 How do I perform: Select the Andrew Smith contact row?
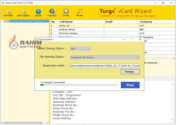113,30
